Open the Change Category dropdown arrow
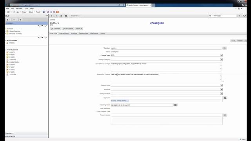Screen dimensions: 251x141 221,60
